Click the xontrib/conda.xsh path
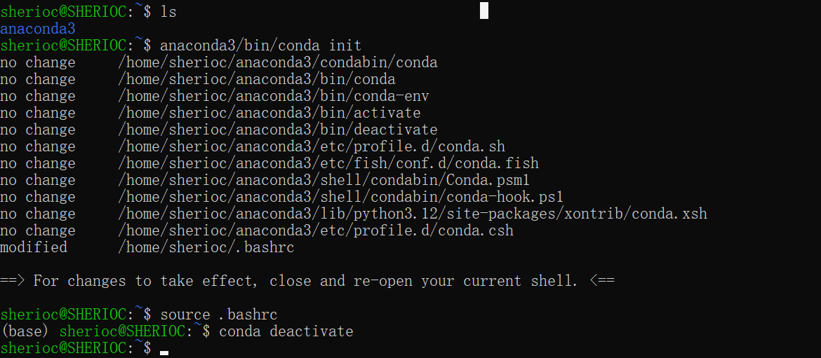 pos(412,214)
